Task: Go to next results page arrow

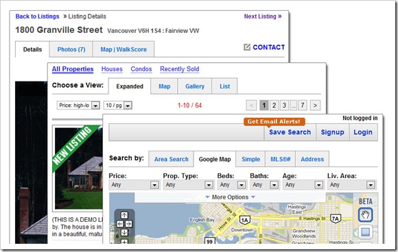Action: point(315,105)
